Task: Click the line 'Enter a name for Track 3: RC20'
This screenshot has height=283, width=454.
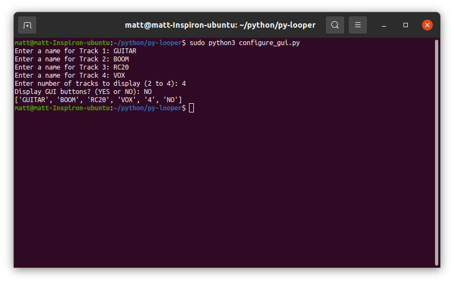Action: pyautogui.click(x=72, y=67)
